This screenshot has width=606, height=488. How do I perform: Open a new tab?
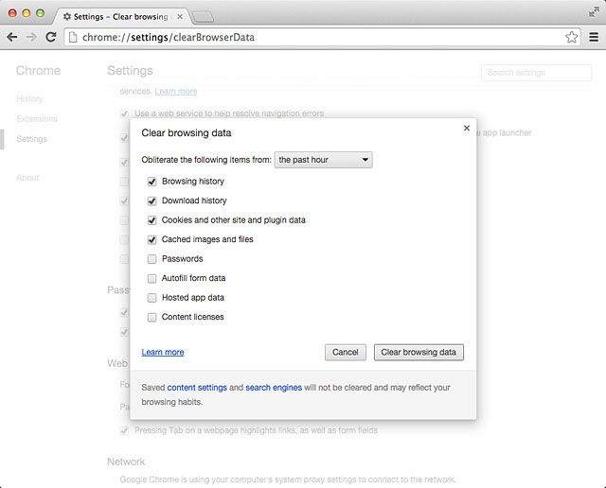[x=203, y=17]
